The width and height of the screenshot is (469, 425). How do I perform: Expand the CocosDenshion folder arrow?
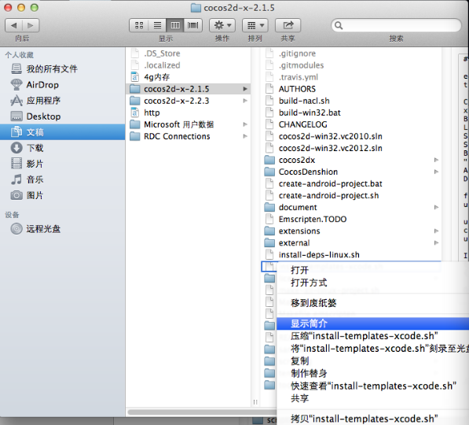436,172
